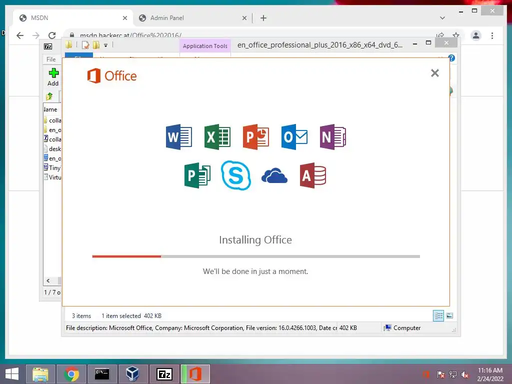Click Explorer new folder quick access icon
The image size is (512, 384).
coord(96,45)
